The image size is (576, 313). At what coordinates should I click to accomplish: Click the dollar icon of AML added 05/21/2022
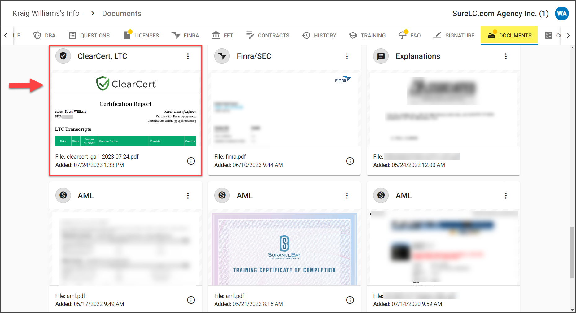[222, 195]
